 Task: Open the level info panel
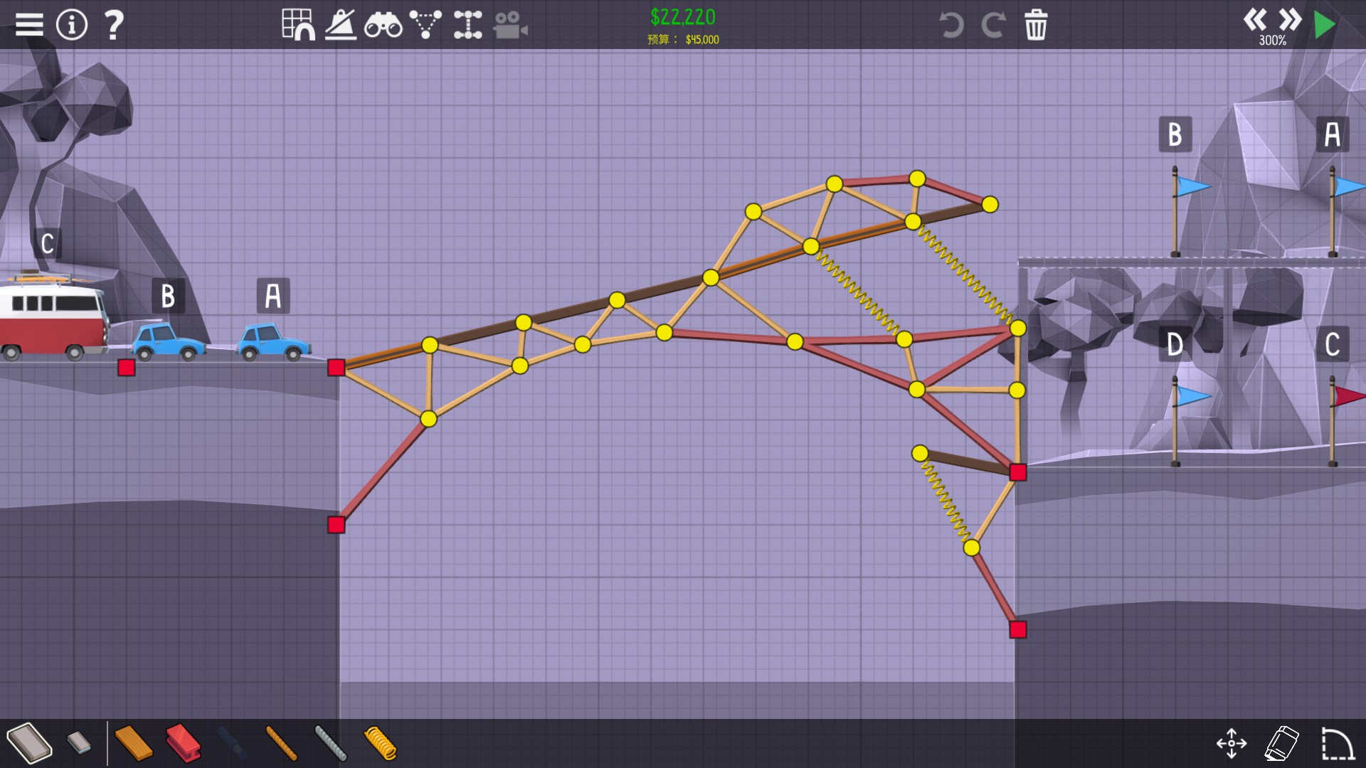coord(71,25)
